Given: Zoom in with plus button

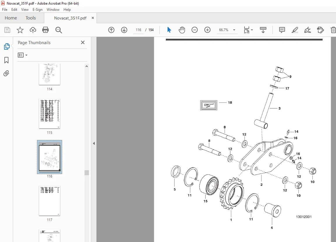Looking at the screenshot, I should [207, 30].
